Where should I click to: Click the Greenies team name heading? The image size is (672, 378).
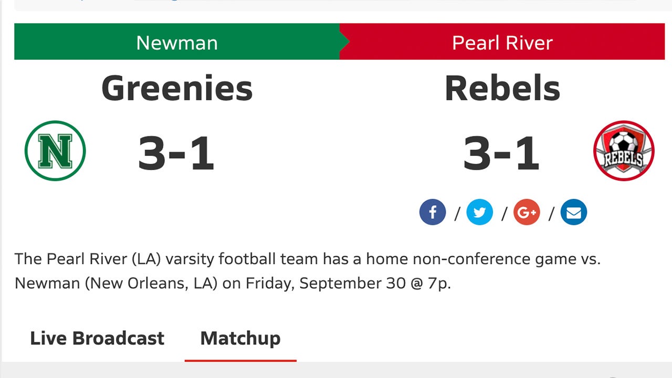click(x=177, y=88)
